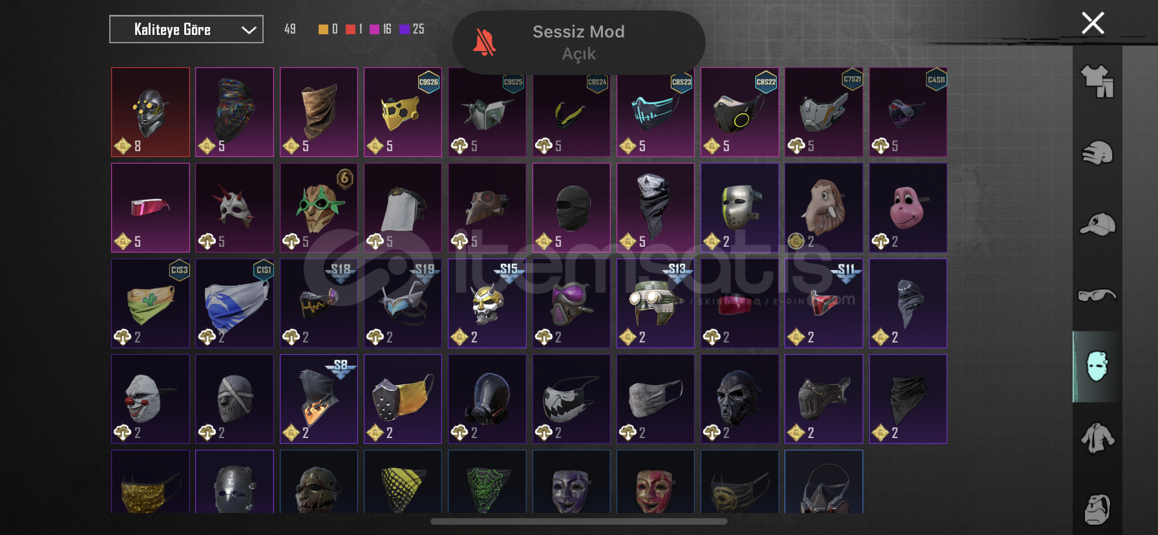Open the backpack category in sidebar
Screen dimensions: 1158x535
(x=1097, y=509)
